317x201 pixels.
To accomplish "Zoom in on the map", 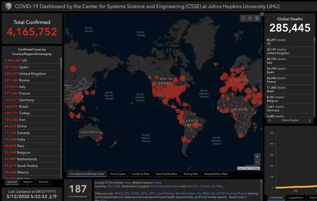I will (x=257, y=156).
